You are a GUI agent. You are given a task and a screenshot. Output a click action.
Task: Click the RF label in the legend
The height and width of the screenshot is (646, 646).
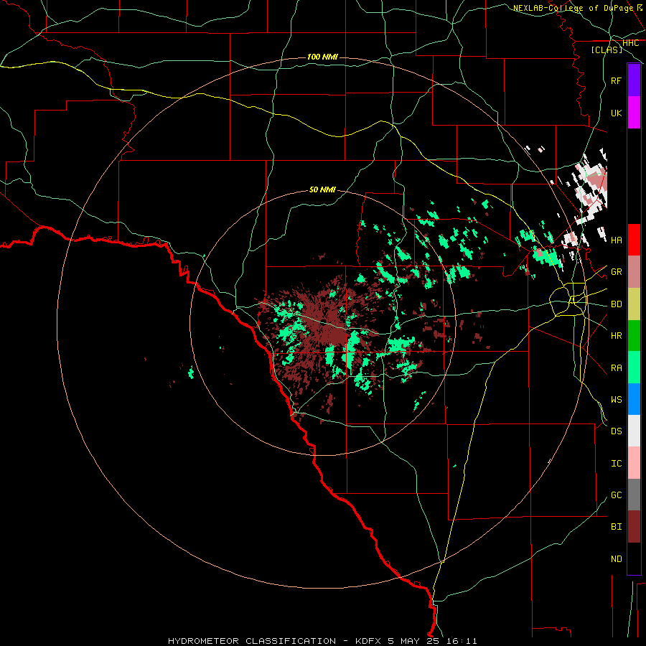616,81
